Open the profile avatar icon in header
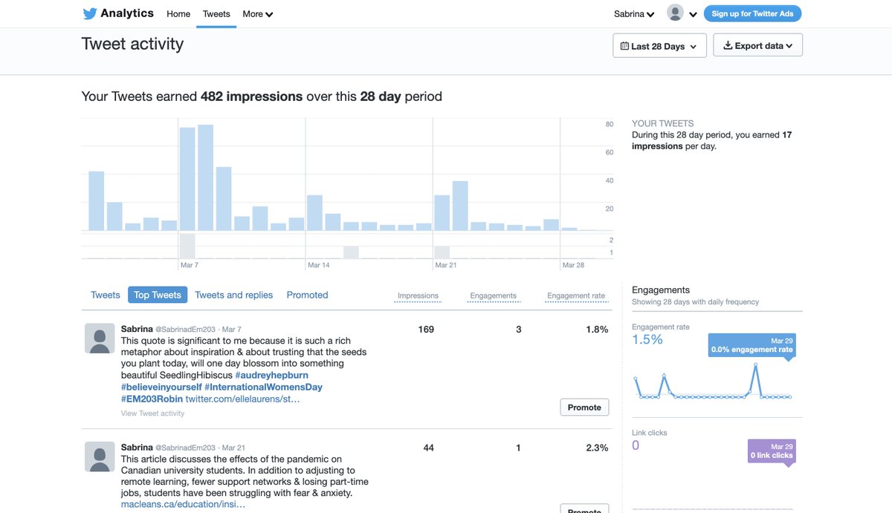Image resolution: width=892 pixels, height=513 pixels. pos(675,13)
